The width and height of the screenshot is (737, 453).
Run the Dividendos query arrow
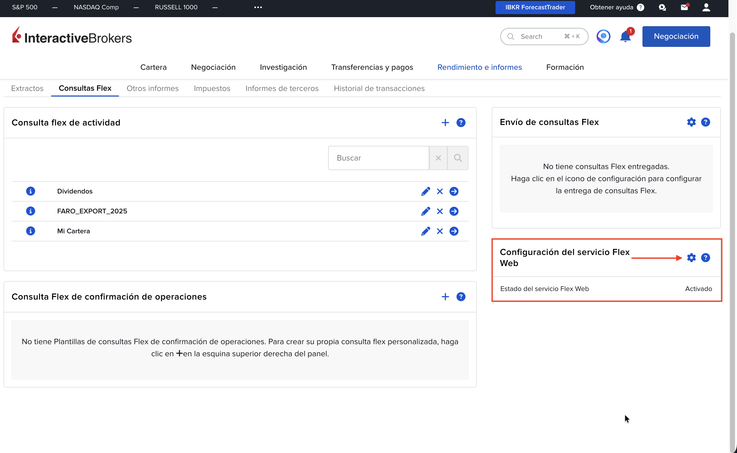454,191
